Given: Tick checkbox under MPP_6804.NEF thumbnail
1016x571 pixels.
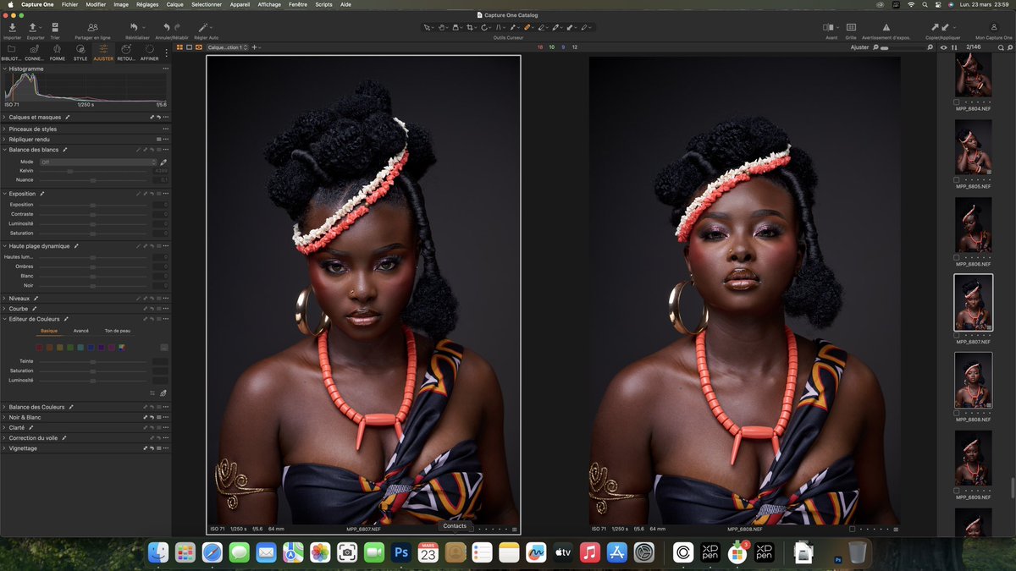Looking at the screenshot, I should click(958, 102).
